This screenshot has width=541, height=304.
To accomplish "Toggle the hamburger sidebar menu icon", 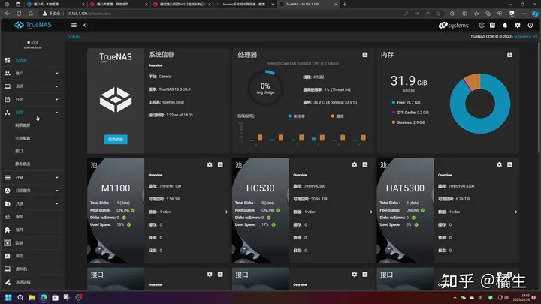I will (x=74, y=26).
